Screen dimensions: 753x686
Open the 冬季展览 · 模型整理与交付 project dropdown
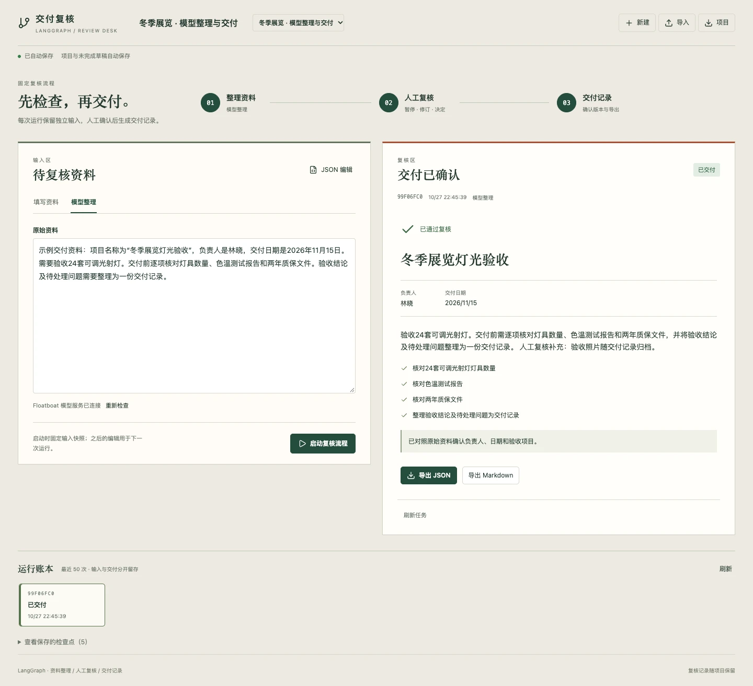[x=299, y=23]
